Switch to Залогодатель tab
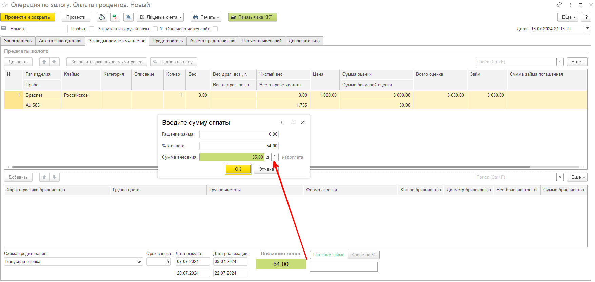 coord(18,41)
